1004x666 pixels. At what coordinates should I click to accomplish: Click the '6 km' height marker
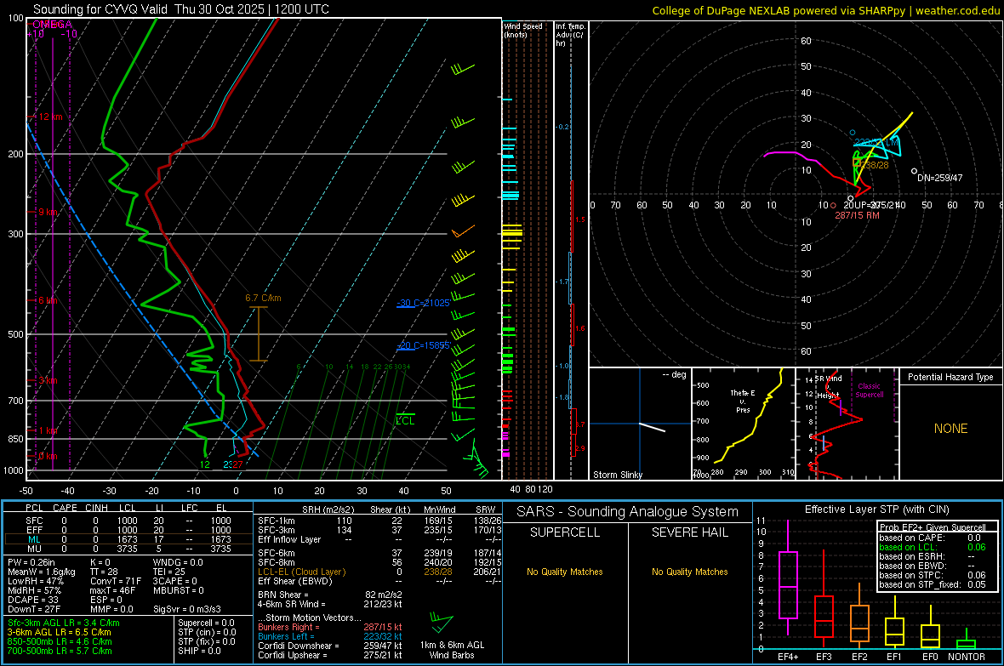[x=49, y=300]
